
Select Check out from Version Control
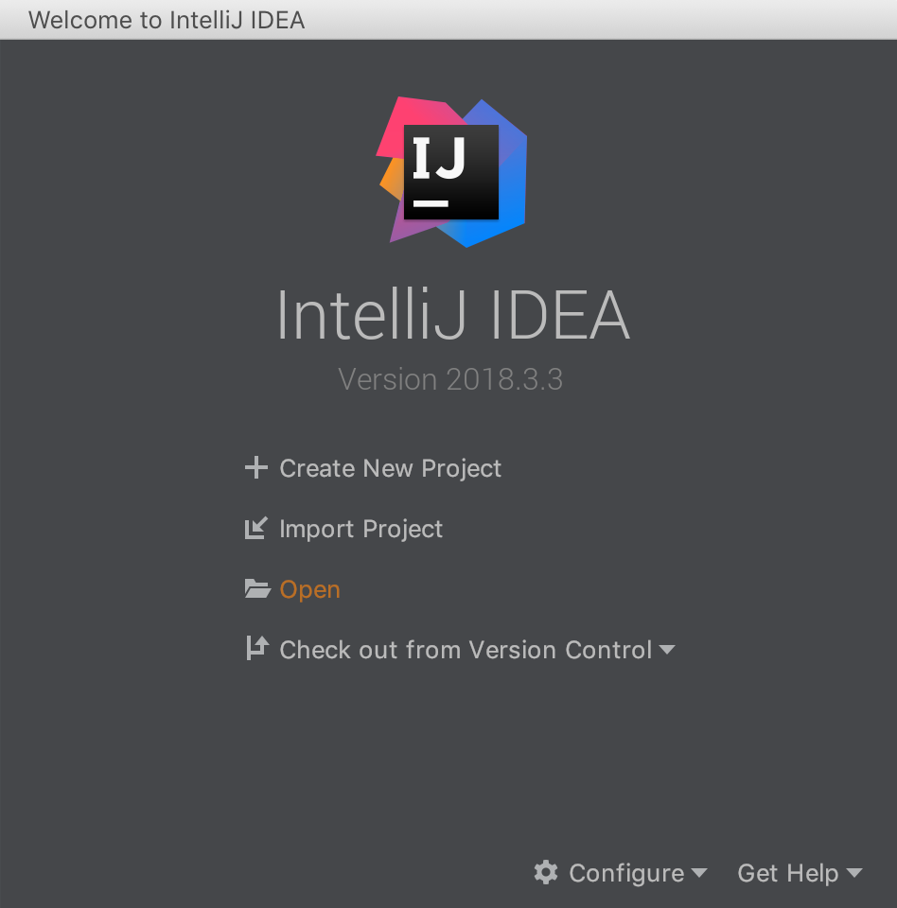(x=466, y=650)
